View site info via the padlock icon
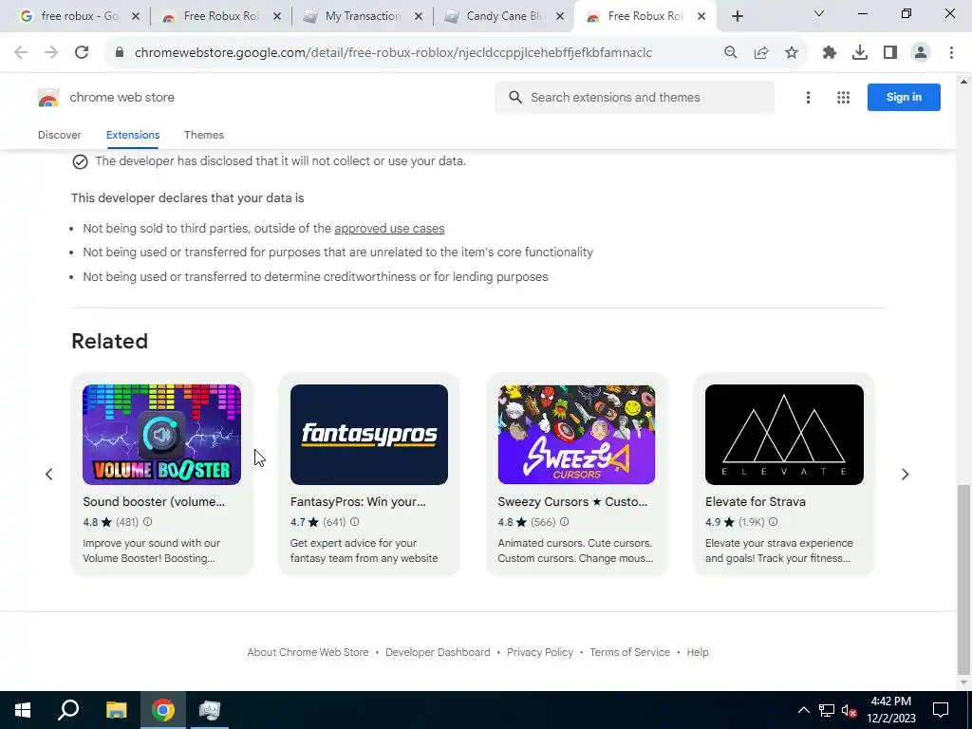This screenshot has width=972, height=729. [x=120, y=53]
